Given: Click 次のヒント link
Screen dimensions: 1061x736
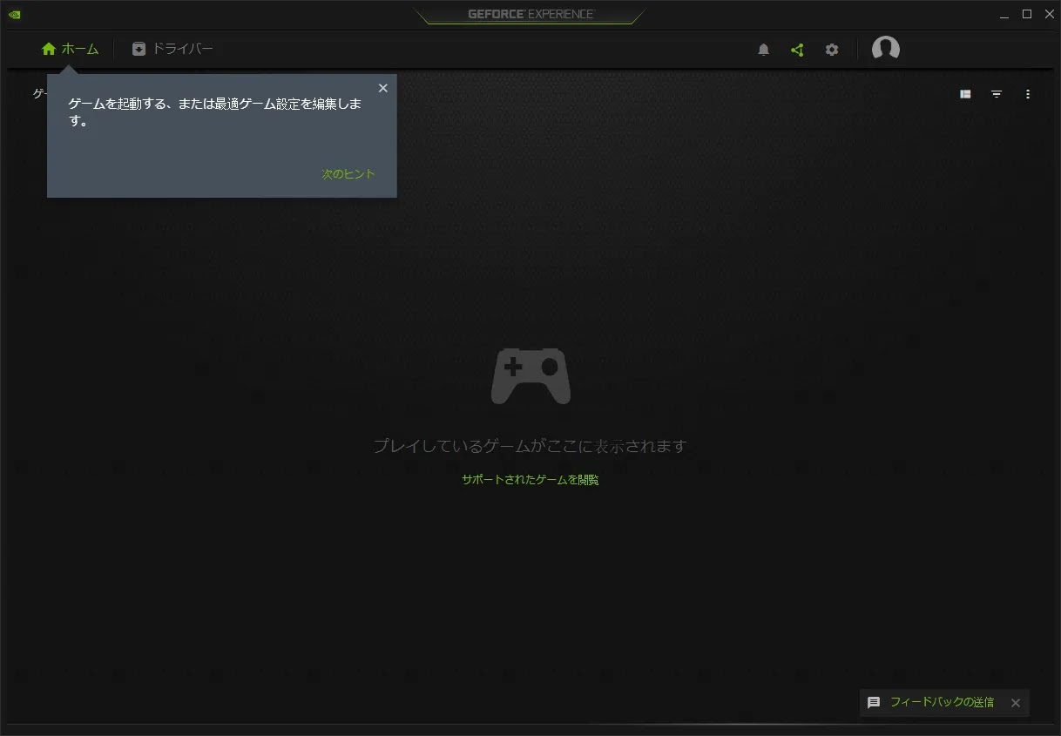Looking at the screenshot, I should 348,174.
